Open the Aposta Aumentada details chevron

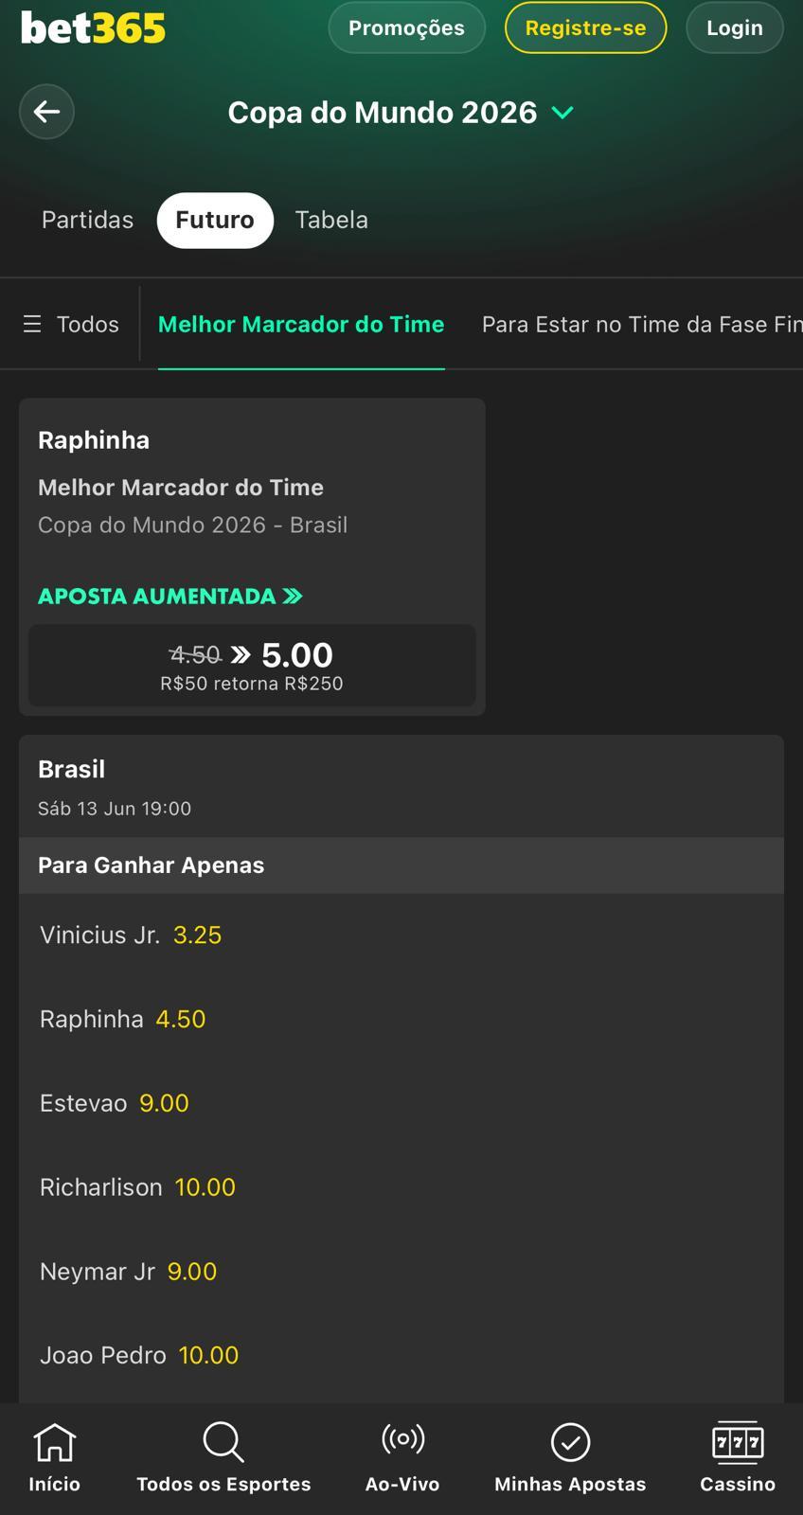click(x=293, y=597)
